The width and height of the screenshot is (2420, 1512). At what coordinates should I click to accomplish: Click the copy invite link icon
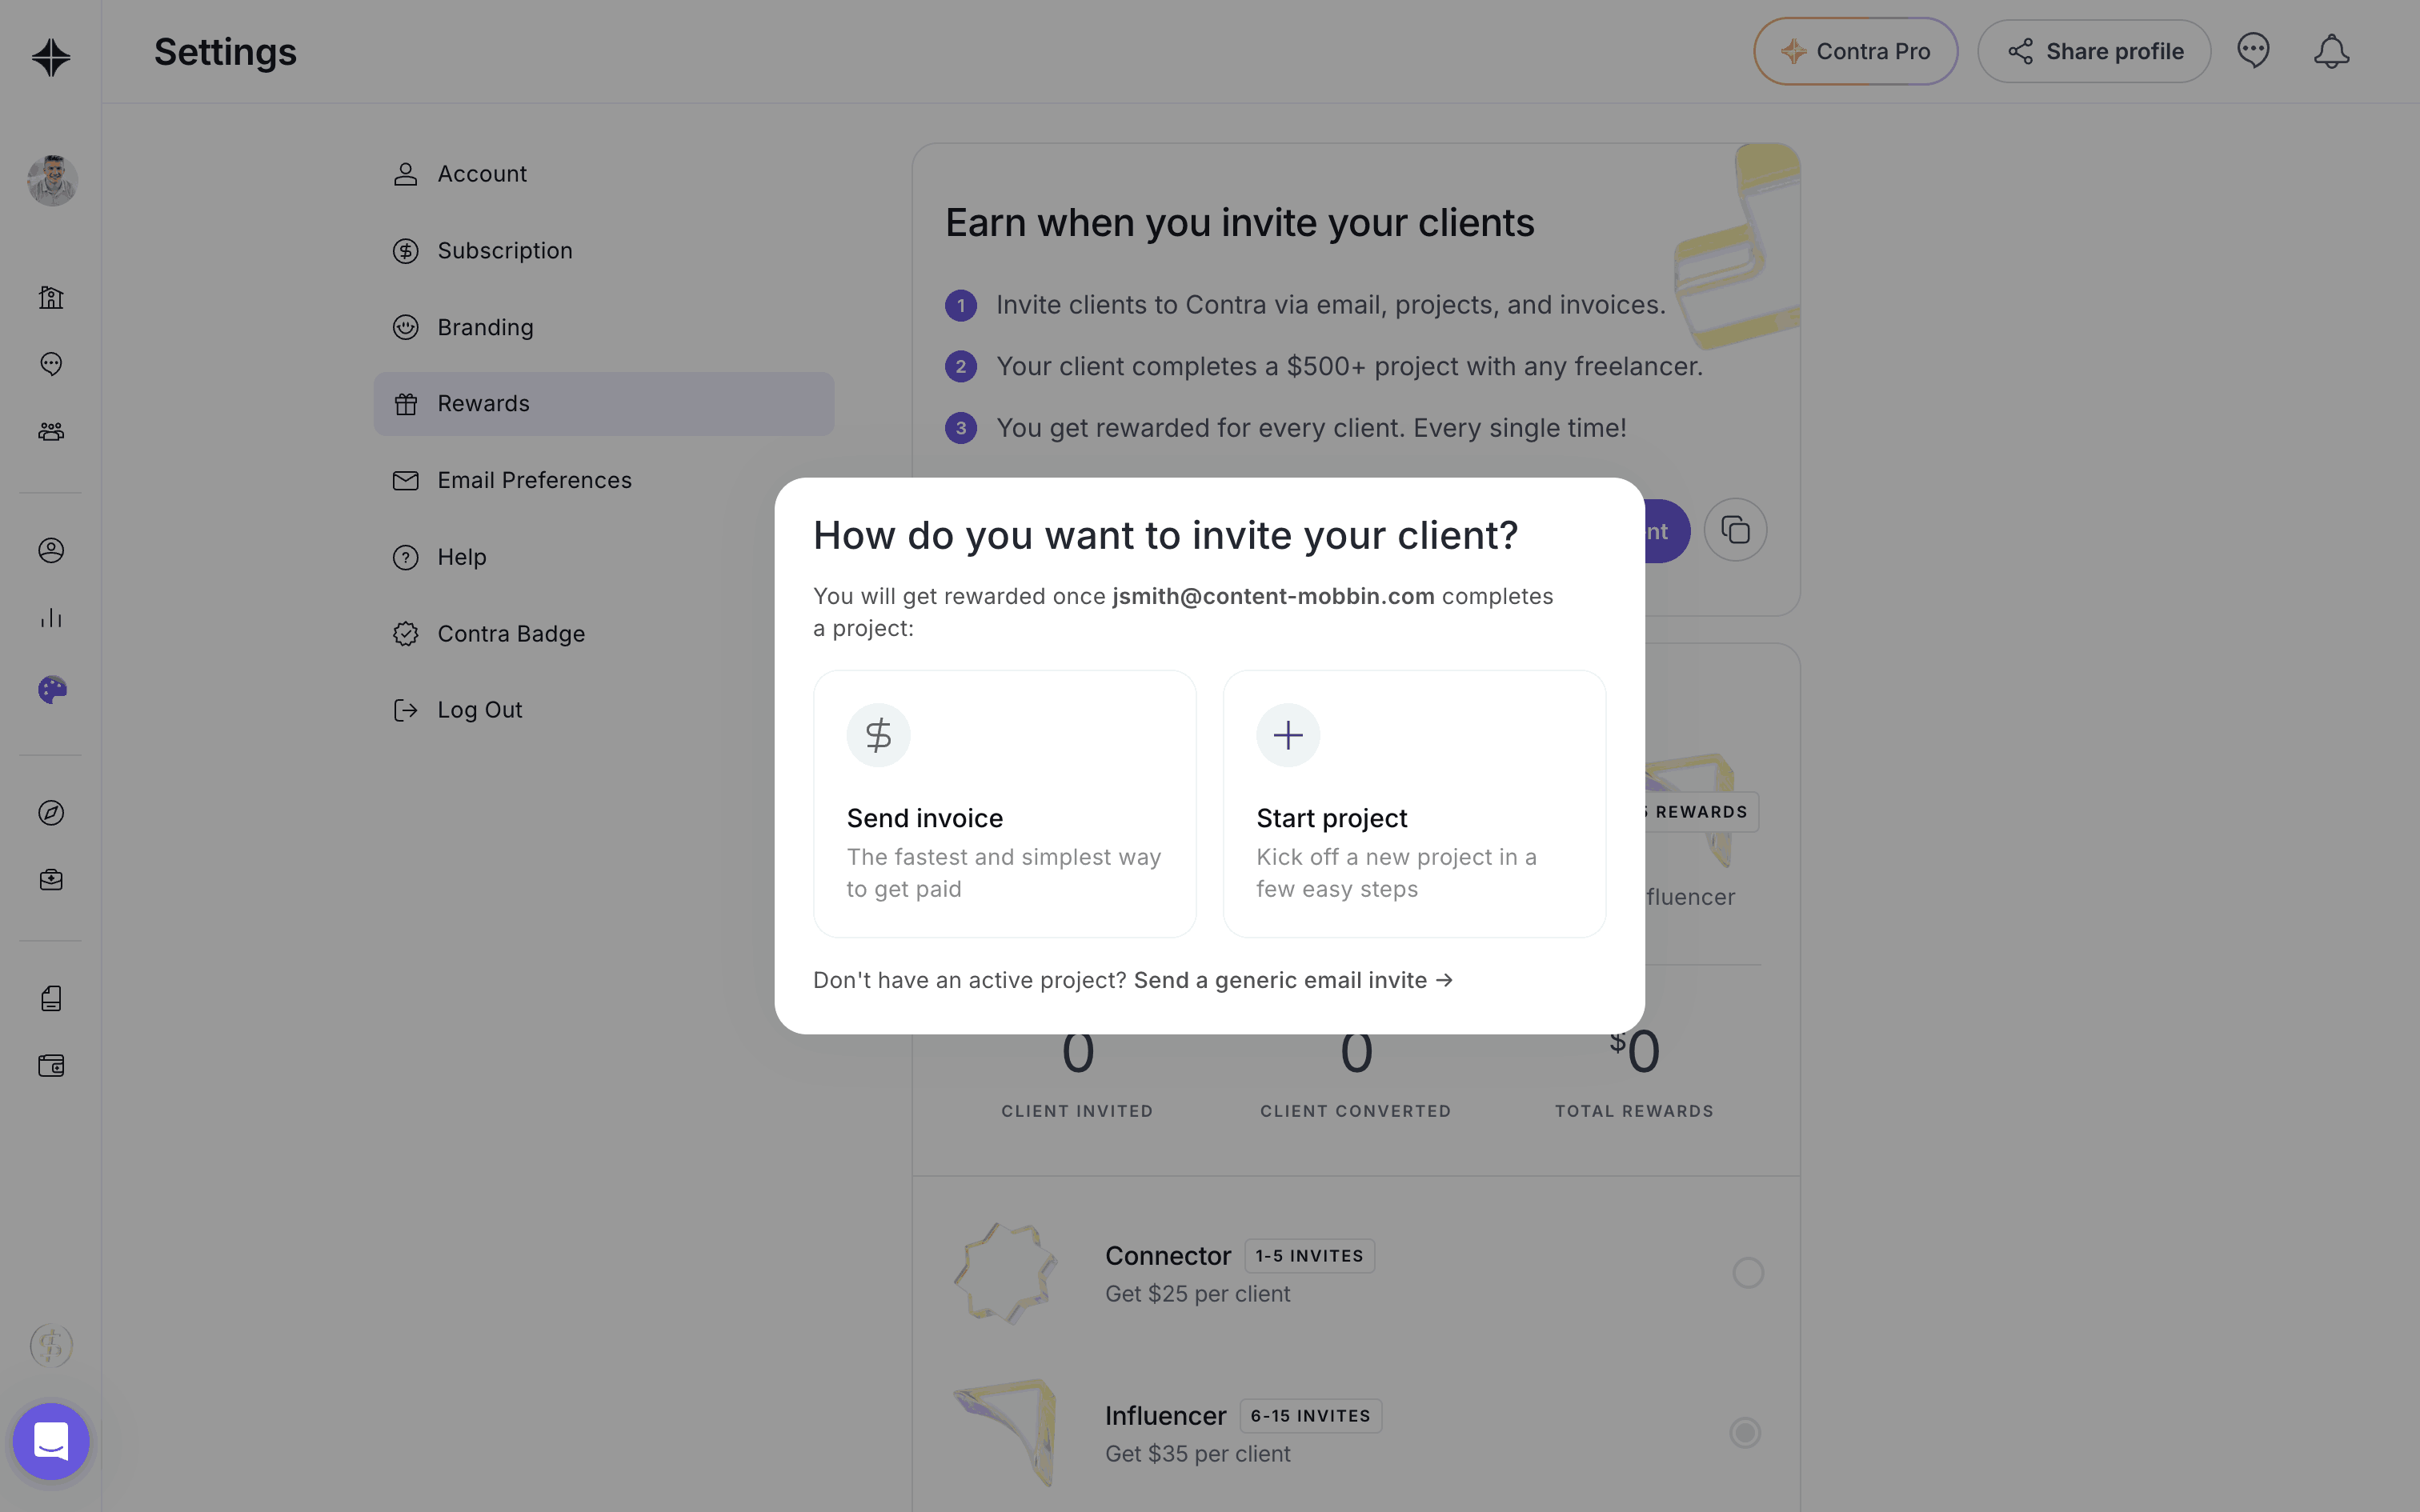click(x=1735, y=530)
